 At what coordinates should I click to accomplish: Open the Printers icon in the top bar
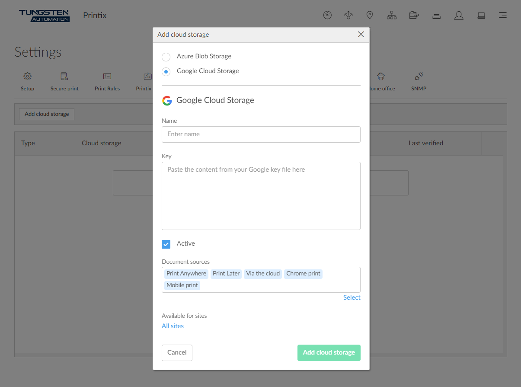tap(414, 15)
